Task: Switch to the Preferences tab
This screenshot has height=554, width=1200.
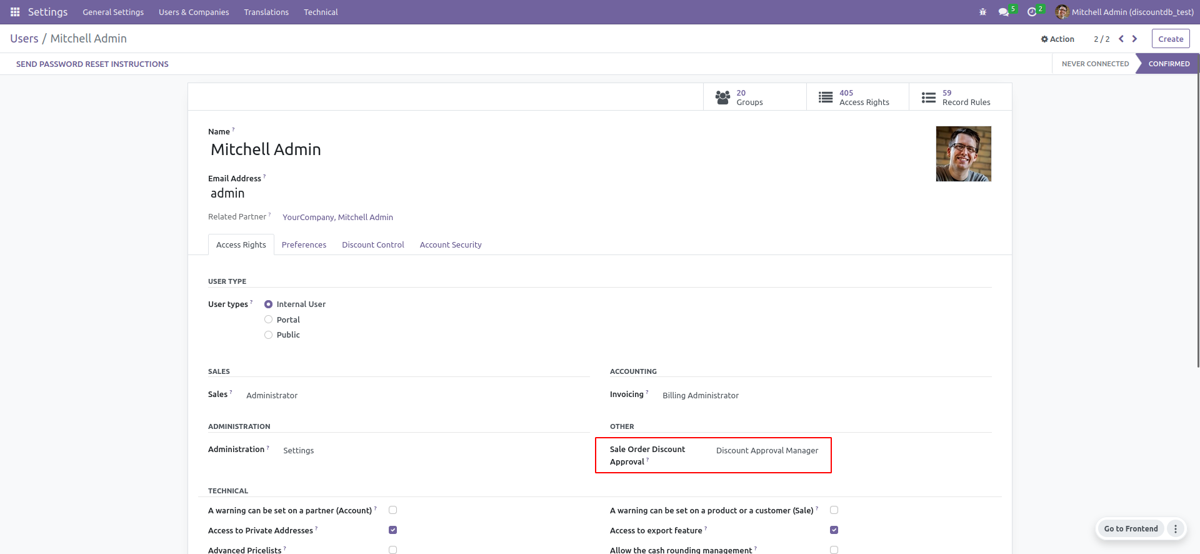Action: pos(304,245)
